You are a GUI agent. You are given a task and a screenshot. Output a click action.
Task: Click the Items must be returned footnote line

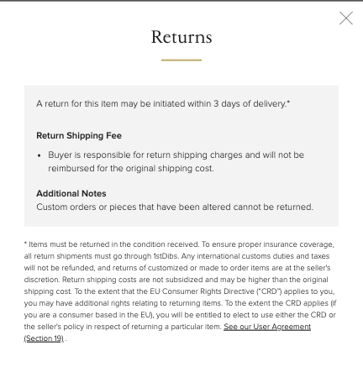(179, 244)
